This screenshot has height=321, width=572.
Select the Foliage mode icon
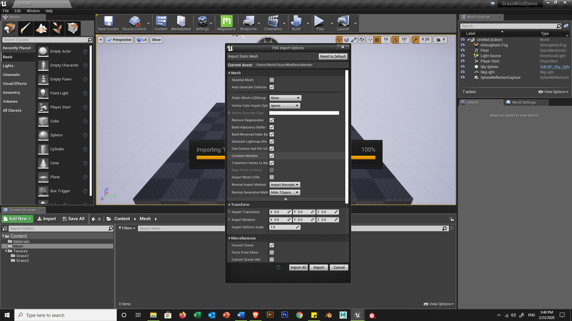coord(57,29)
